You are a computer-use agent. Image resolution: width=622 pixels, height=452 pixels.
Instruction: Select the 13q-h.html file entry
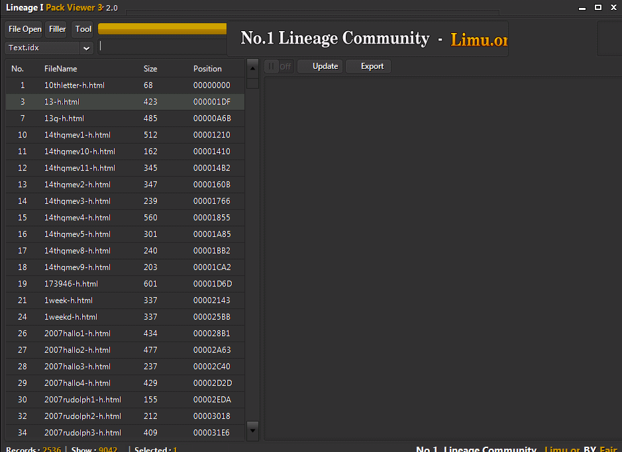tap(125, 118)
